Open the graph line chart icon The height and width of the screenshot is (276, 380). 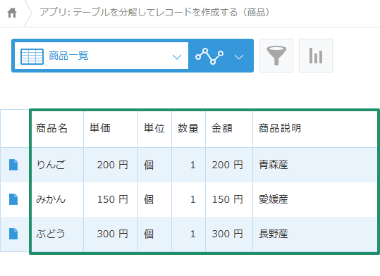click(209, 56)
